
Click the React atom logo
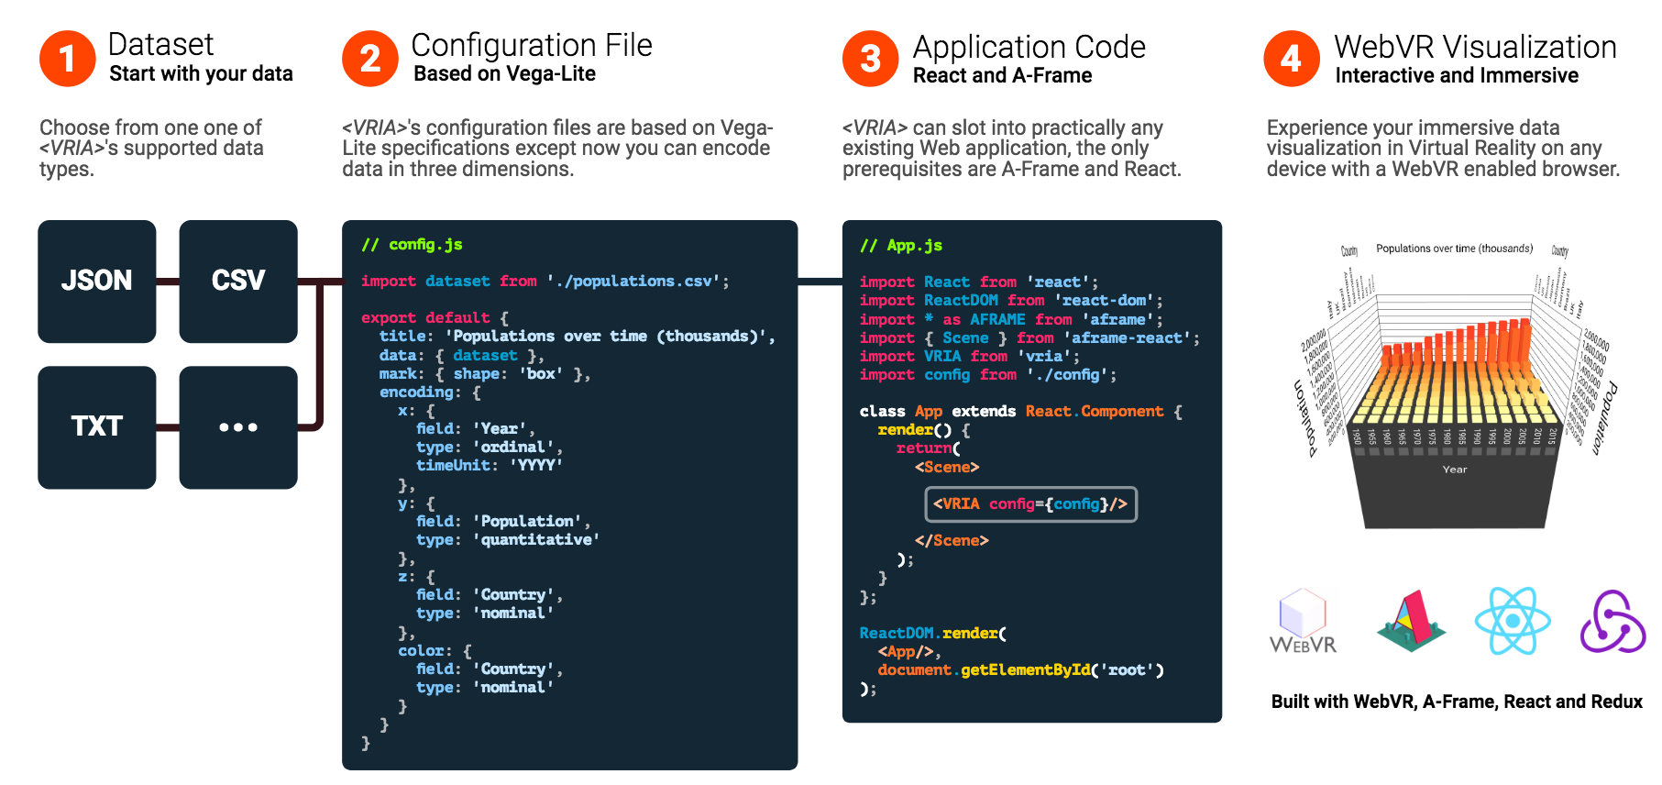click(1513, 621)
